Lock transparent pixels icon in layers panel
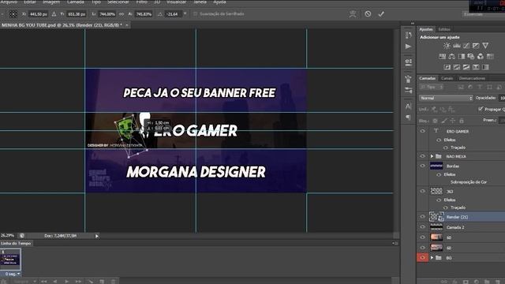Viewport: 505px width, 284px height. click(x=436, y=121)
